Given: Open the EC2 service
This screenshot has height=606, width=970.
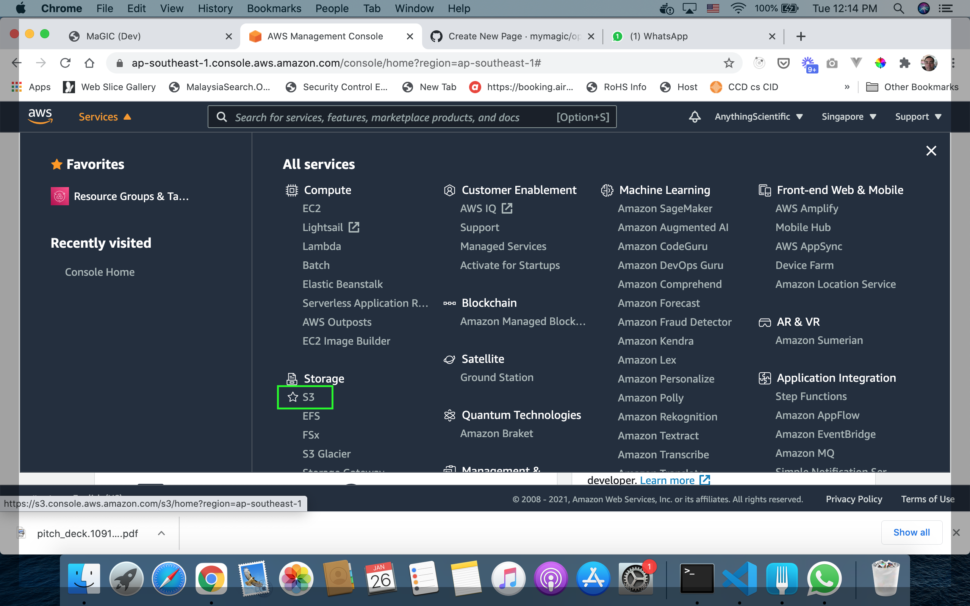Looking at the screenshot, I should pyautogui.click(x=311, y=208).
